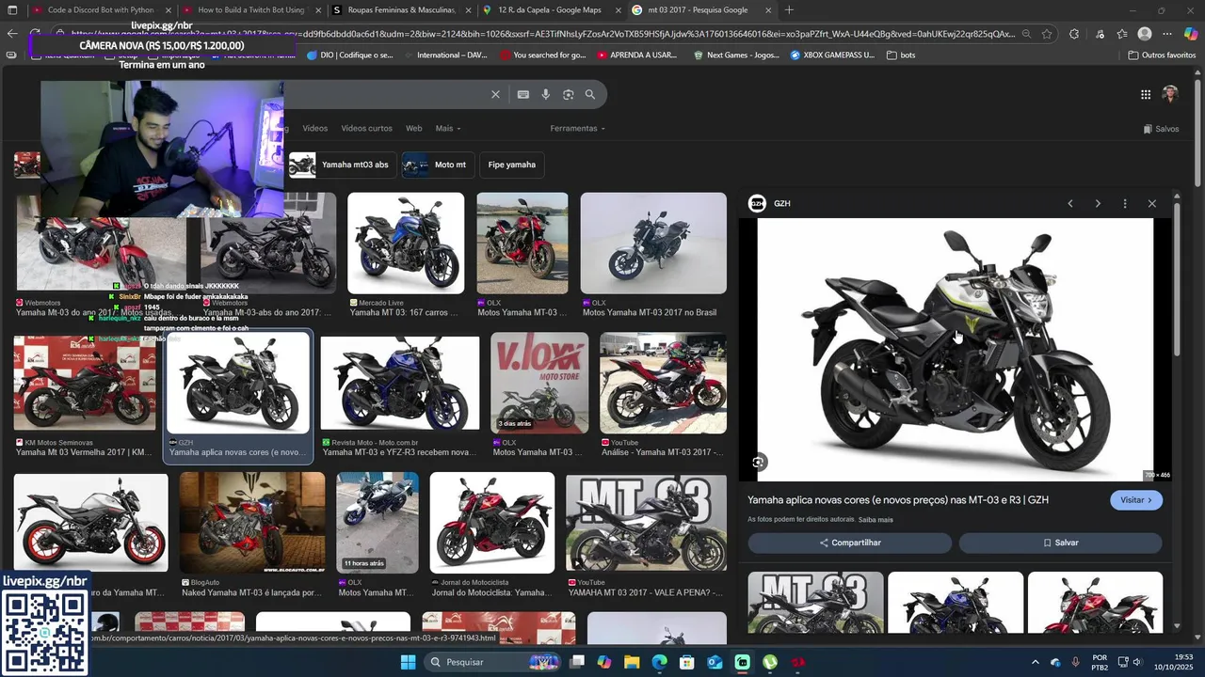
Task: Open the Google apps grid
Action: (1145, 94)
